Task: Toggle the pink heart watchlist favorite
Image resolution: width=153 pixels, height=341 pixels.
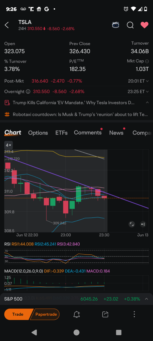Action: click(144, 25)
